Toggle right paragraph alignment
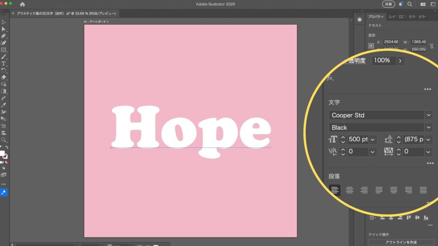The width and height of the screenshot is (438, 246). tap(364, 190)
